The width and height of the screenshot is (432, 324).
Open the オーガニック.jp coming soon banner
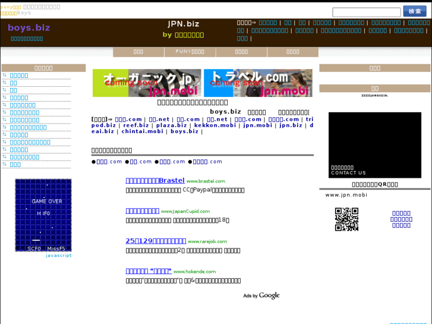tap(147, 83)
